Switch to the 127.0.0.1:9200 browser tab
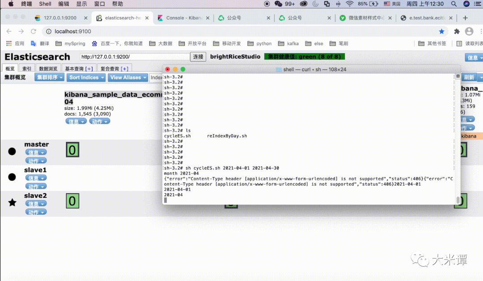Image resolution: width=483 pixels, height=281 pixels. 61,18
